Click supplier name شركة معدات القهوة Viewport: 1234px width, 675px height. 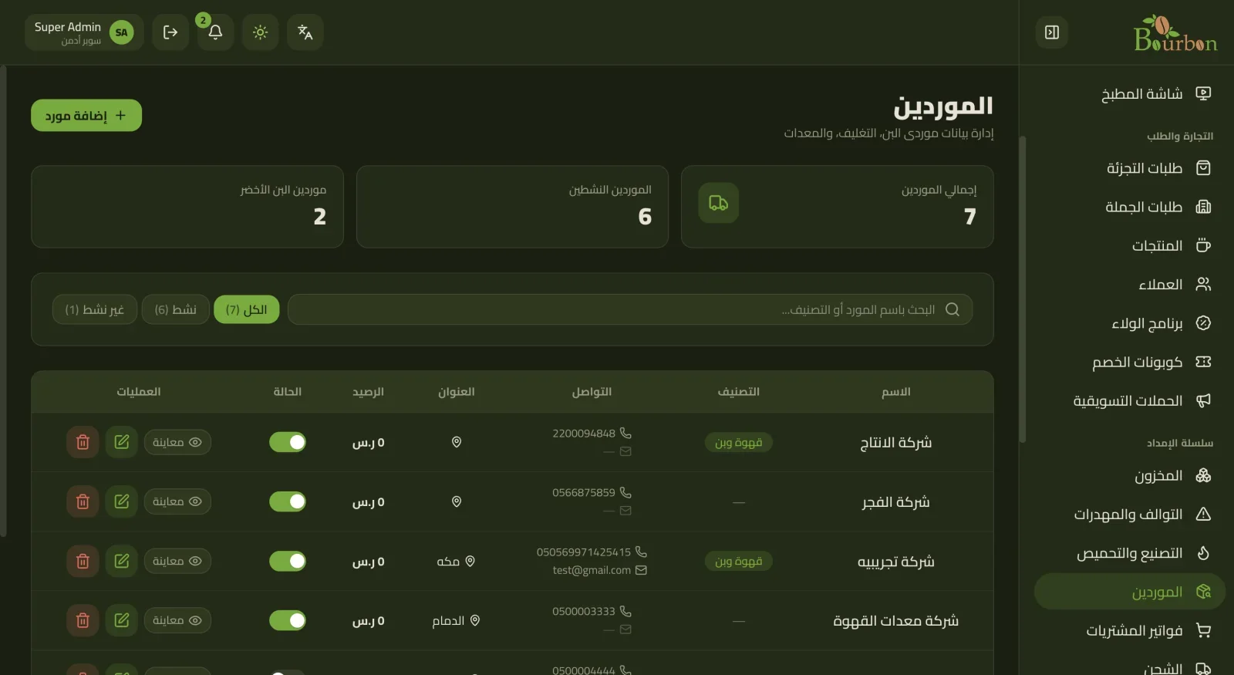896,620
